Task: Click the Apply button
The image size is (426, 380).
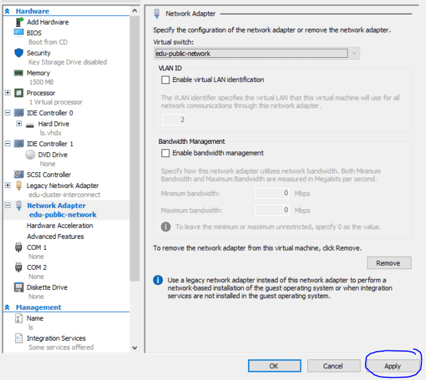Action: (x=392, y=366)
